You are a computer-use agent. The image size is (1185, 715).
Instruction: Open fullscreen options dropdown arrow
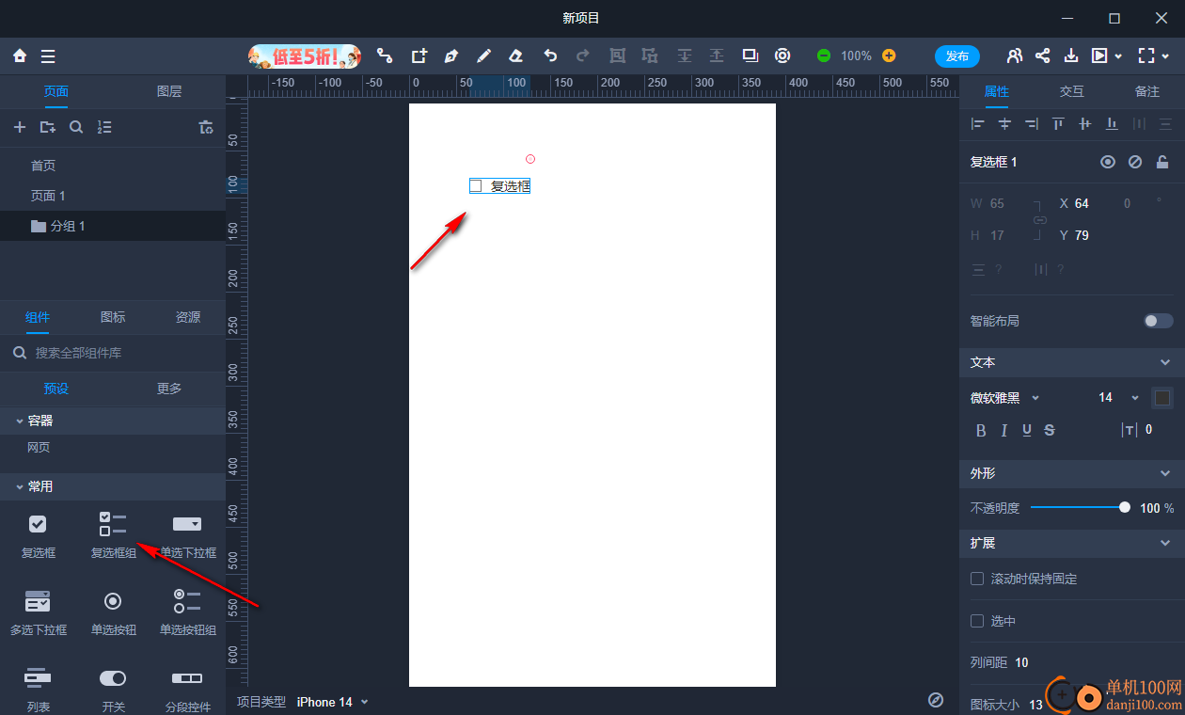[x=1165, y=56]
